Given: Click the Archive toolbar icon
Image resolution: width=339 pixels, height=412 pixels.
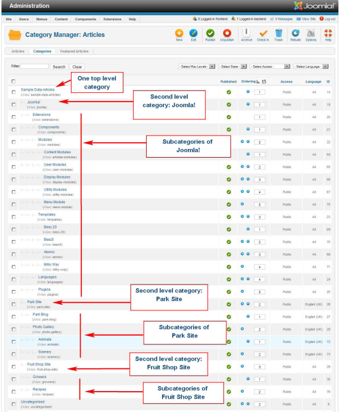Looking at the screenshot, I should click(x=247, y=33).
